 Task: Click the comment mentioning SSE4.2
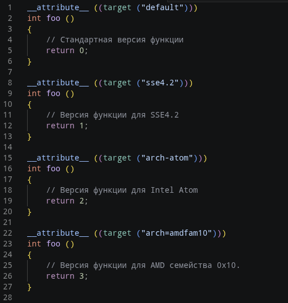(112, 115)
